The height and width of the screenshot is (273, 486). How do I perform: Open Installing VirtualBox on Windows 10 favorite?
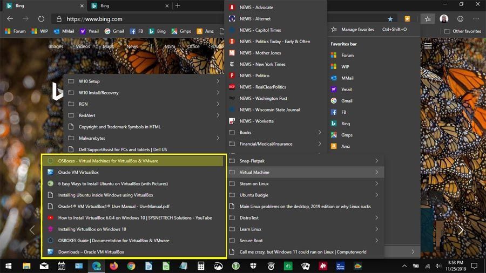point(133,229)
